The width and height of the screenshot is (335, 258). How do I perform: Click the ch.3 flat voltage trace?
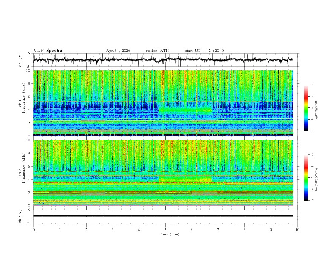[x=163, y=216]
